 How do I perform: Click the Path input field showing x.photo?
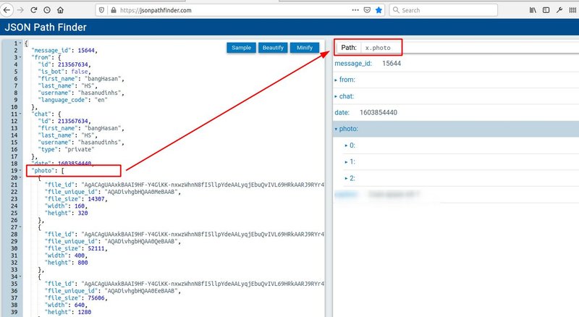pos(380,48)
